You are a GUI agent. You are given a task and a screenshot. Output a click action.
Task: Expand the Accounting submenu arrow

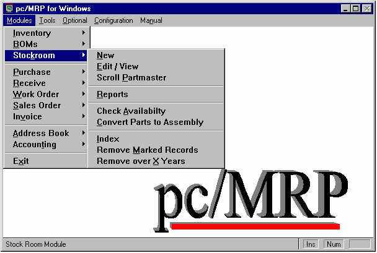tap(84, 144)
